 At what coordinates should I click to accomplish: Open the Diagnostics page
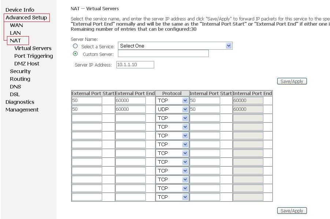20,102
